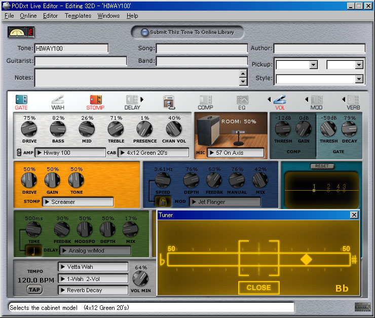Click the PRESENCE knob
This screenshot has height=318, width=375.
pyautogui.click(x=144, y=129)
